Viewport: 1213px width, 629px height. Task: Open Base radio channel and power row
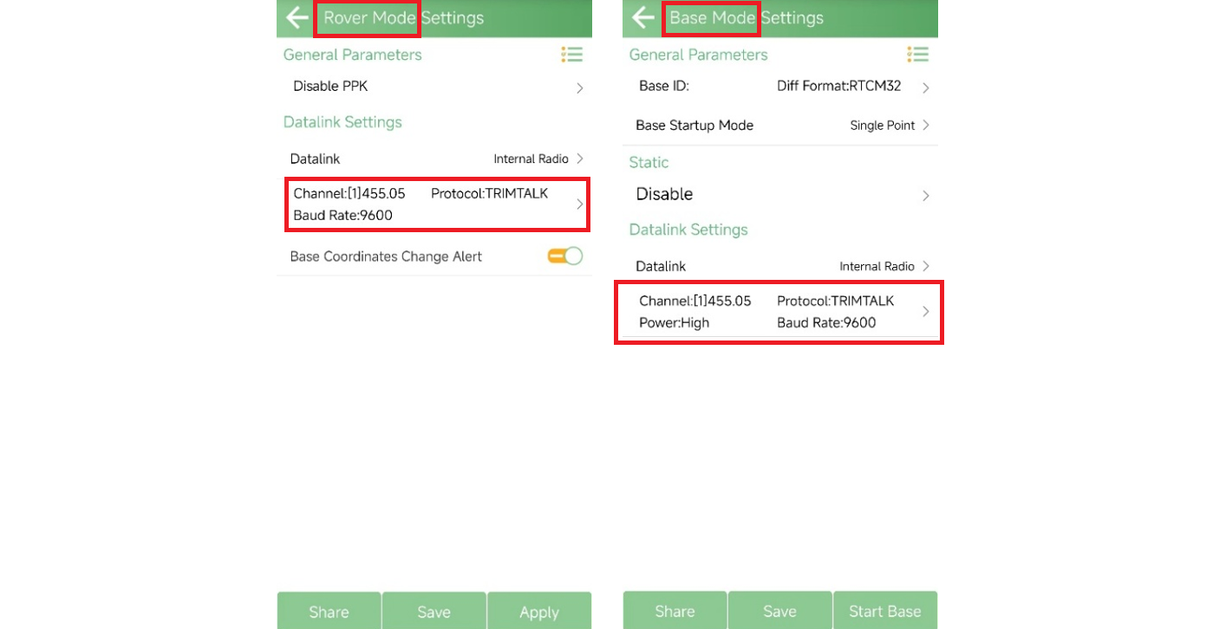[779, 312]
